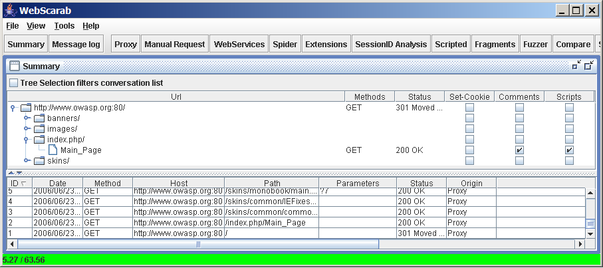Image resolution: width=603 pixels, height=268 pixels.
Task: Click the Date column header in conversation list
Action: tap(58, 184)
